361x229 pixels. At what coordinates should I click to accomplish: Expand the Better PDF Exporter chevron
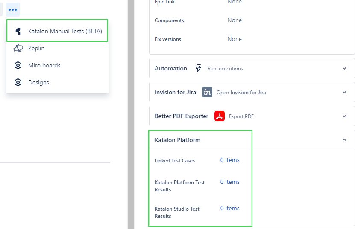pyautogui.click(x=344, y=116)
